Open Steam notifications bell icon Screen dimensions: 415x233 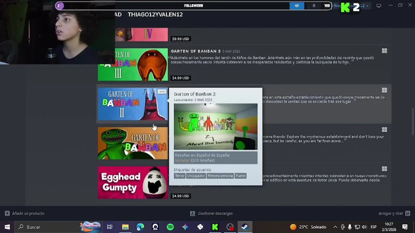314,6
